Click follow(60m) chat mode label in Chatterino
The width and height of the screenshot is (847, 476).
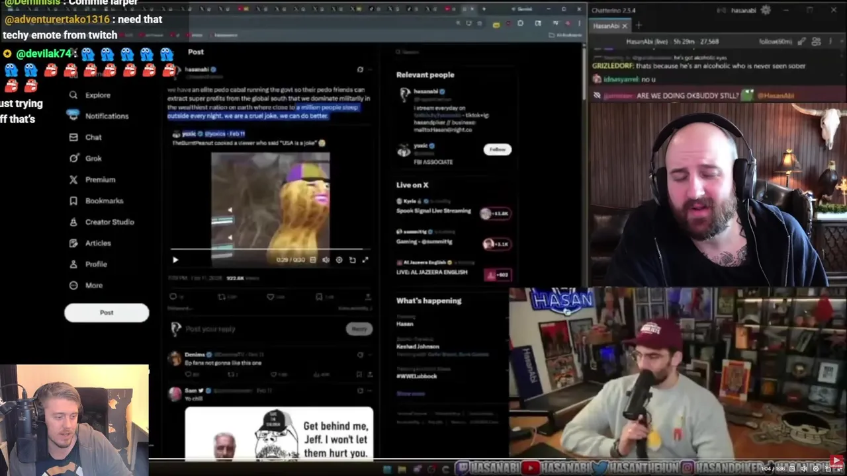coord(776,42)
